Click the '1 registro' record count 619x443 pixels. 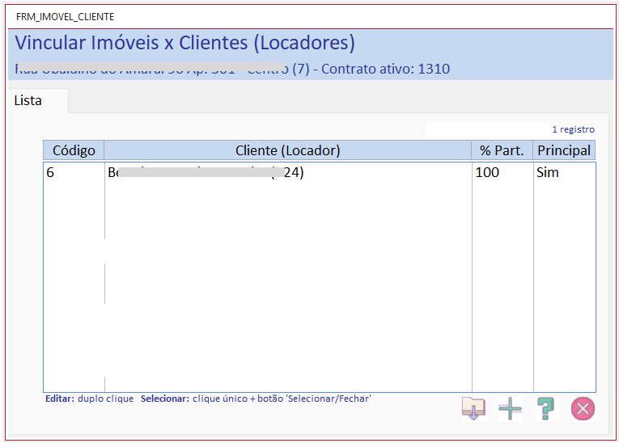pos(573,129)
